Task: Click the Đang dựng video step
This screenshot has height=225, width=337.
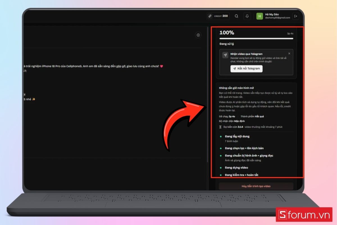Action: [x=236, y=168]
